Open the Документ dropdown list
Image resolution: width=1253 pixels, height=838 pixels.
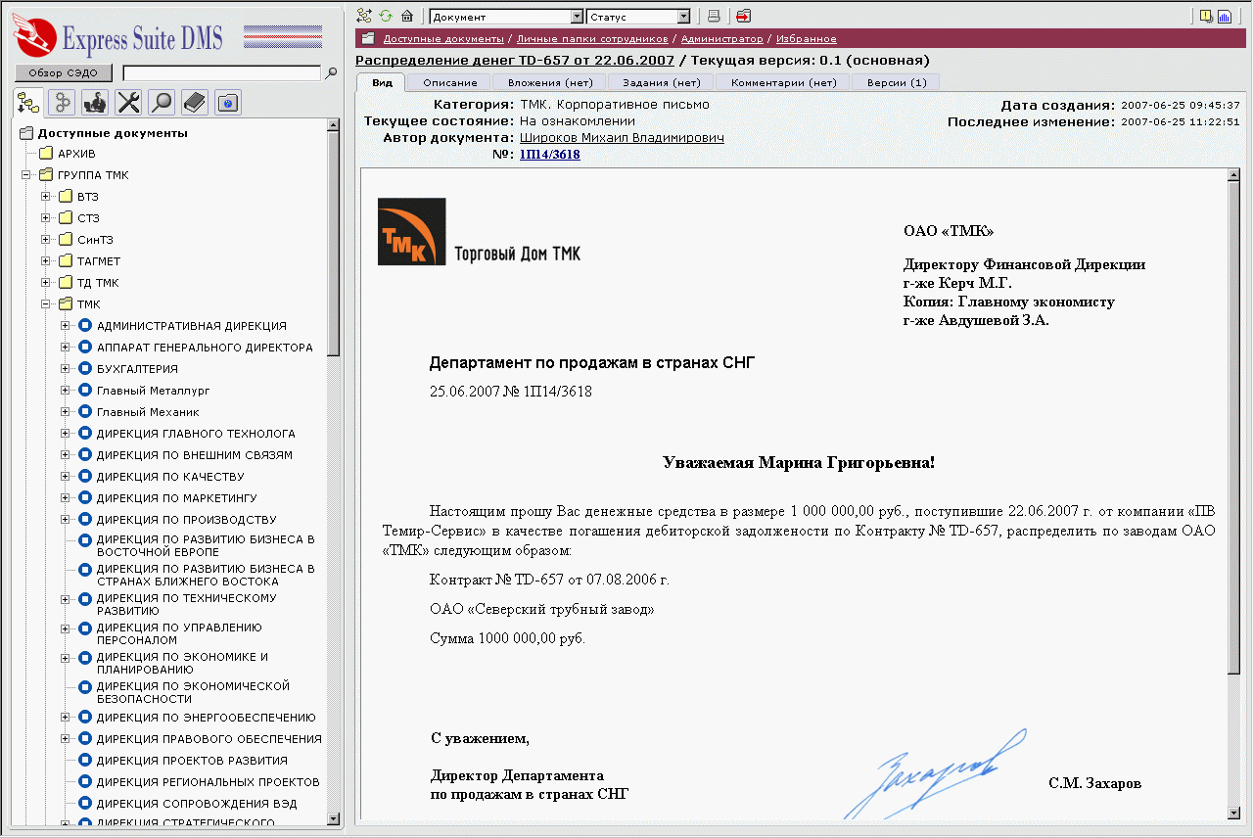point(577,17)
